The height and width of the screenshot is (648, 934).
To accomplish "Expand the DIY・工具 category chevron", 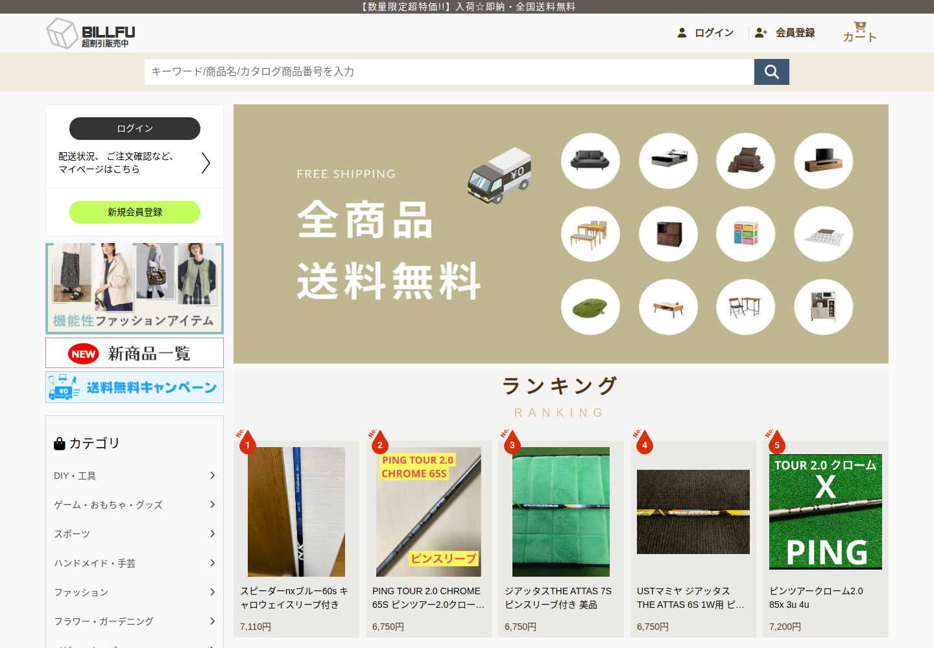I will tap(212, 476).
